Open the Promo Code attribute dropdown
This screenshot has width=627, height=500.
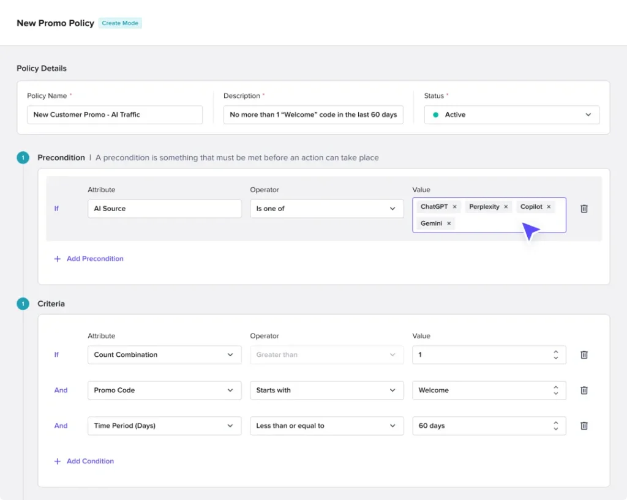pos(164,390)
